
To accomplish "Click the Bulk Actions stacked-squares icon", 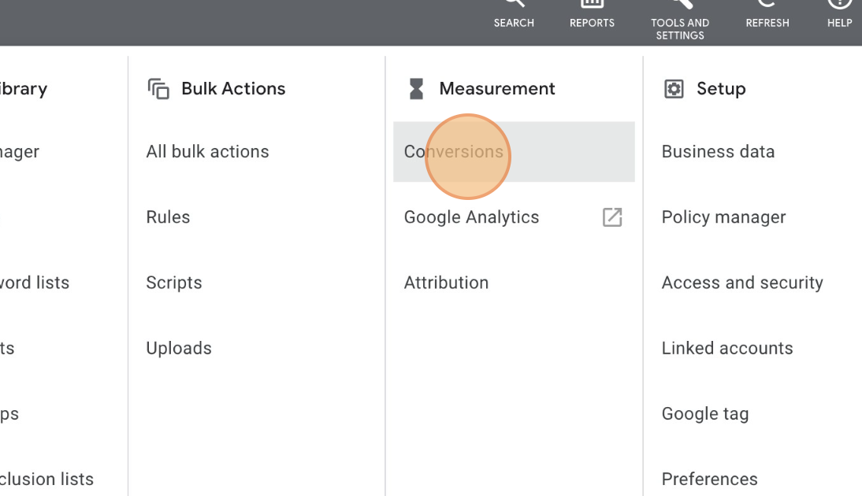I will click(158, 89).
